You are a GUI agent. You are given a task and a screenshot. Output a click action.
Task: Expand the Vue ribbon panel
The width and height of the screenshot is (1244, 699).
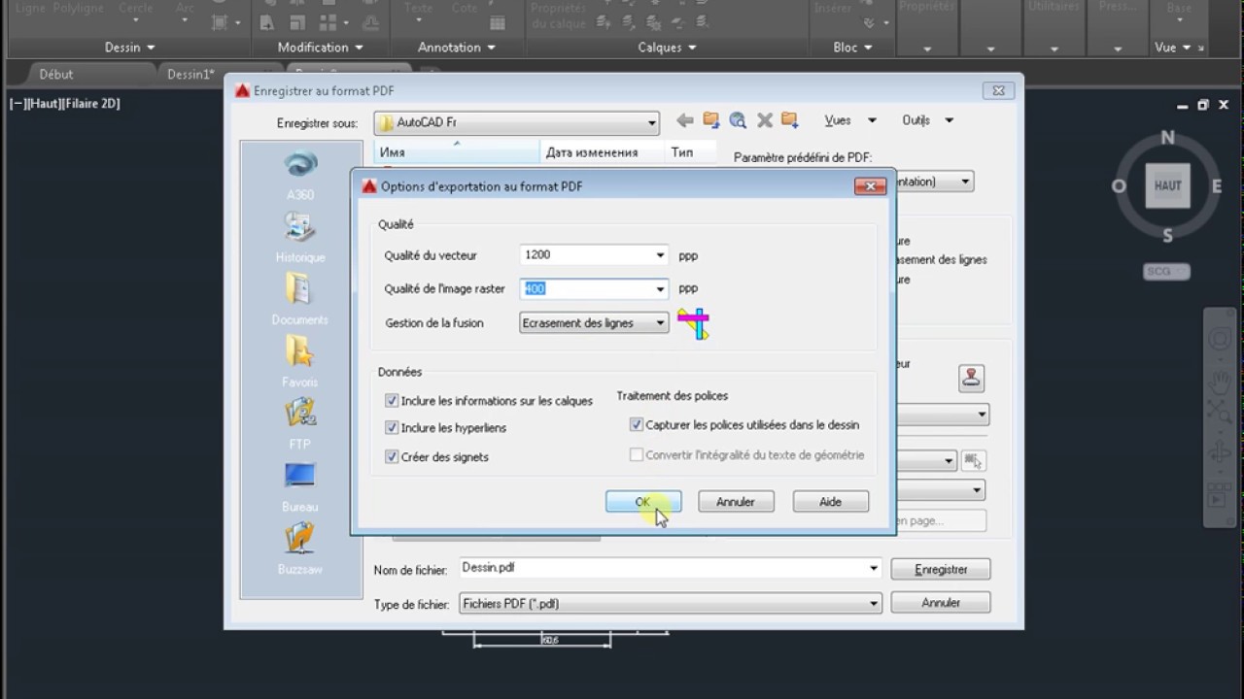click(x=1171, y=47)
